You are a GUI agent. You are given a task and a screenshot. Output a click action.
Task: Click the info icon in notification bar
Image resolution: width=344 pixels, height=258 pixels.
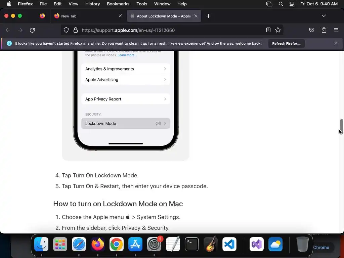tap(9, 43)
